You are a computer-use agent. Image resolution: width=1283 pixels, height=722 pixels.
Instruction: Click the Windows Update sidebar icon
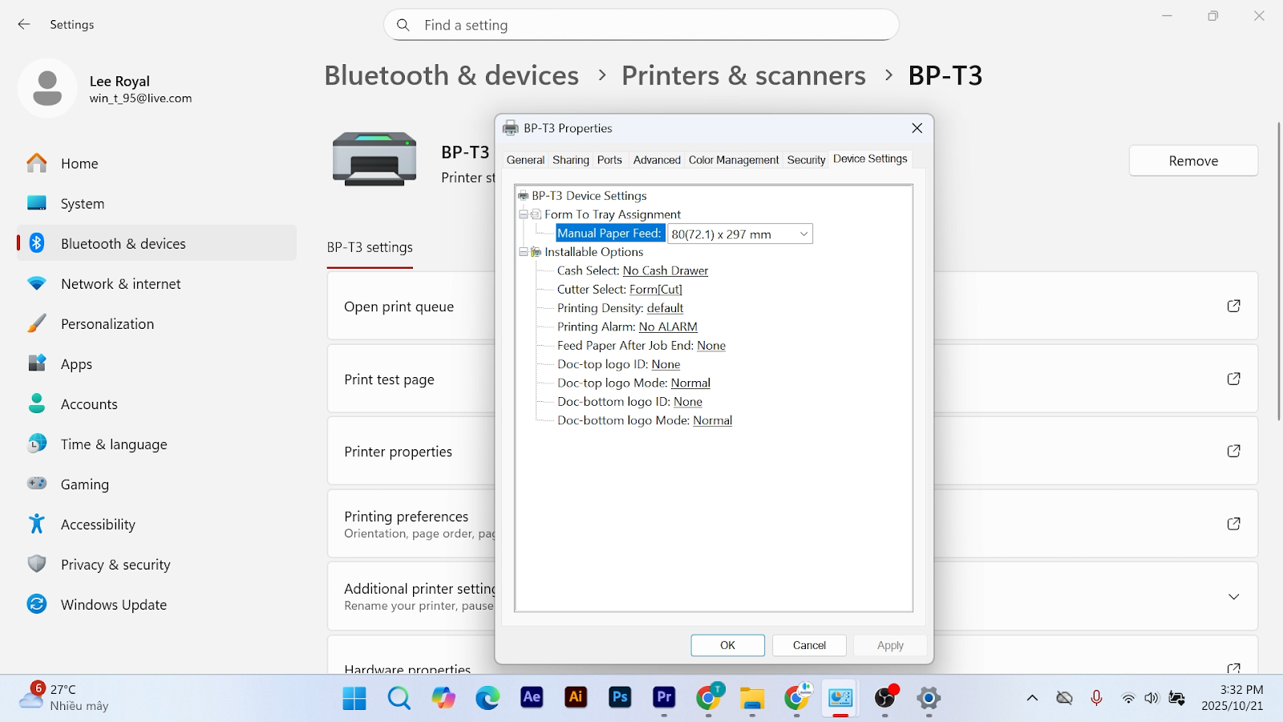[x=37, y=604]
